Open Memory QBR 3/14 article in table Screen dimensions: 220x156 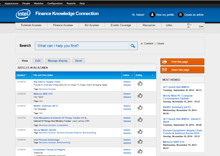[x=43, y=94]
